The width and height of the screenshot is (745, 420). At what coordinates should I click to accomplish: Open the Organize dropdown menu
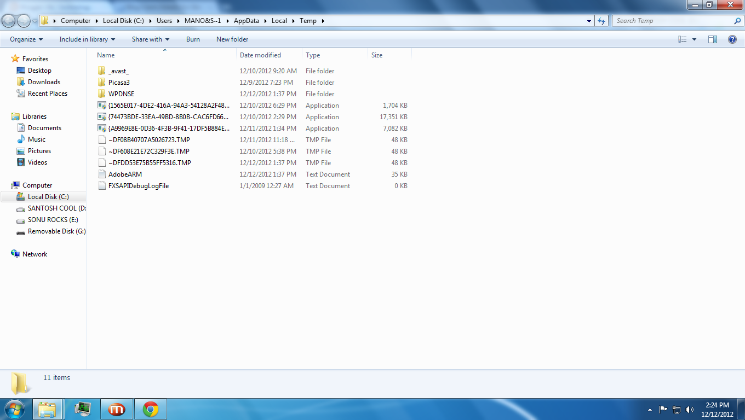pos(25,39)
